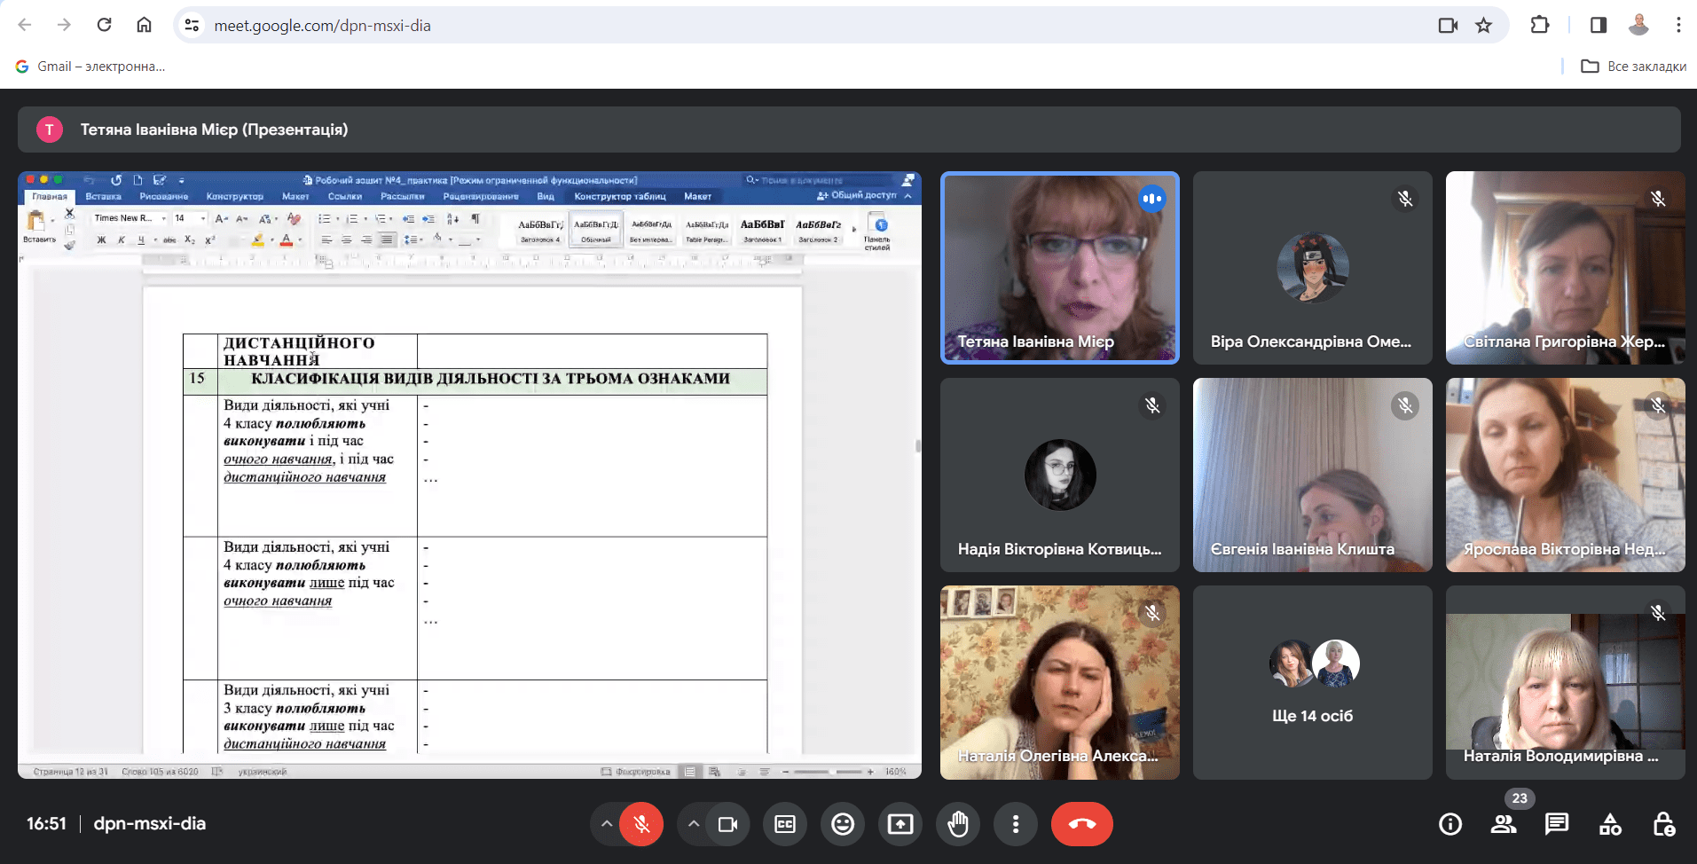Toggle the camera on or off
The height and width of the screenshot is (864, 1697).
727,824
